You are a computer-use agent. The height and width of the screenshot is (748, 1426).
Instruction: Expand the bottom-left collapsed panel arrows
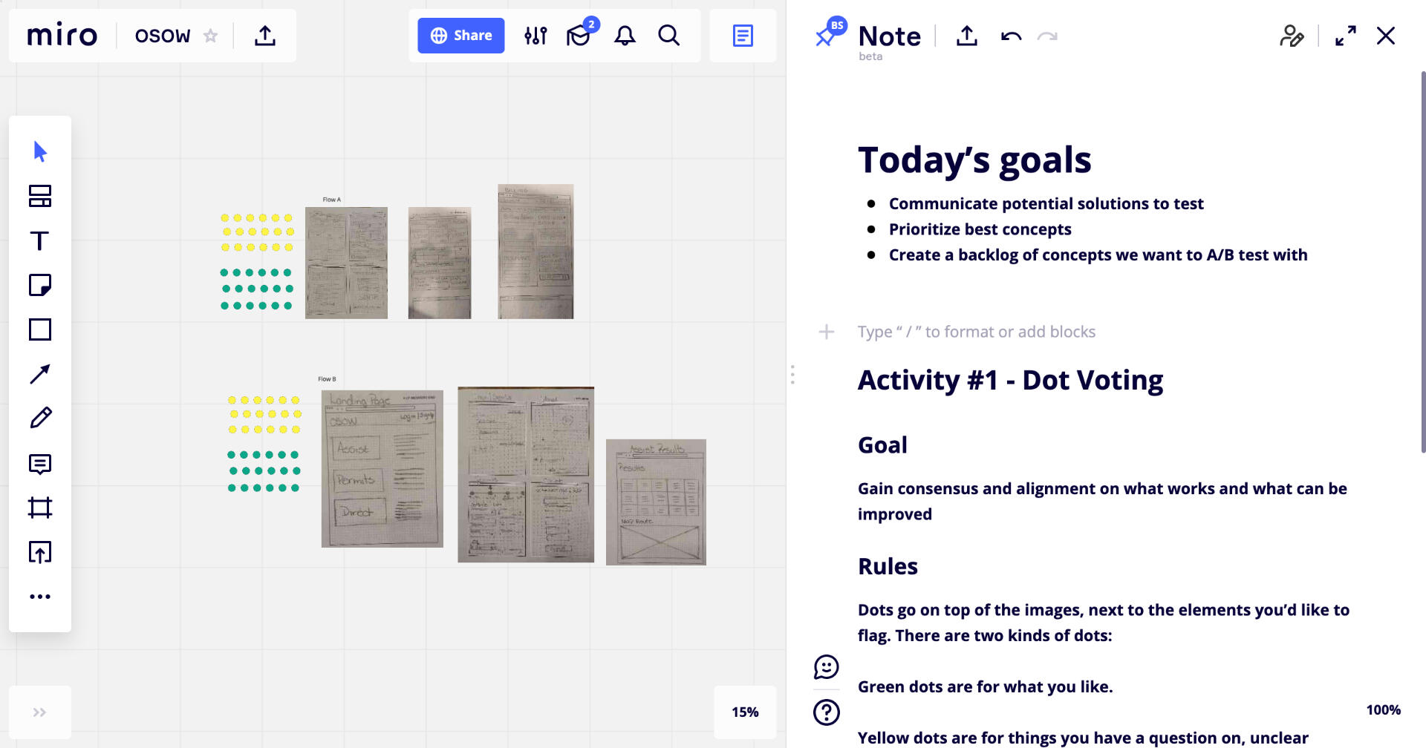39,712
